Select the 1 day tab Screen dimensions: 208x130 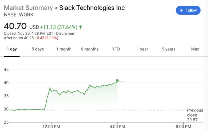coord(12,49)
